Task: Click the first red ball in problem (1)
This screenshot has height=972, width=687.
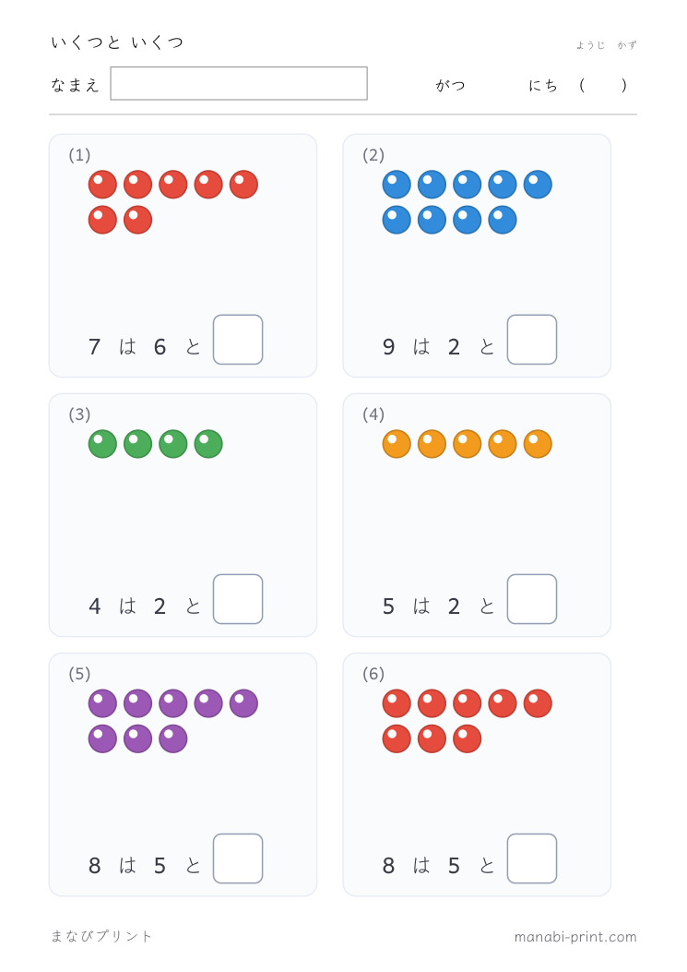Action: [x=103, y=185]
